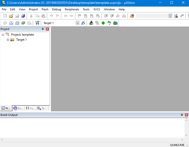Viewport: 189px width, 147px height.
Task: Click Navigate Forwards arrow
Action: coord(72,16)
